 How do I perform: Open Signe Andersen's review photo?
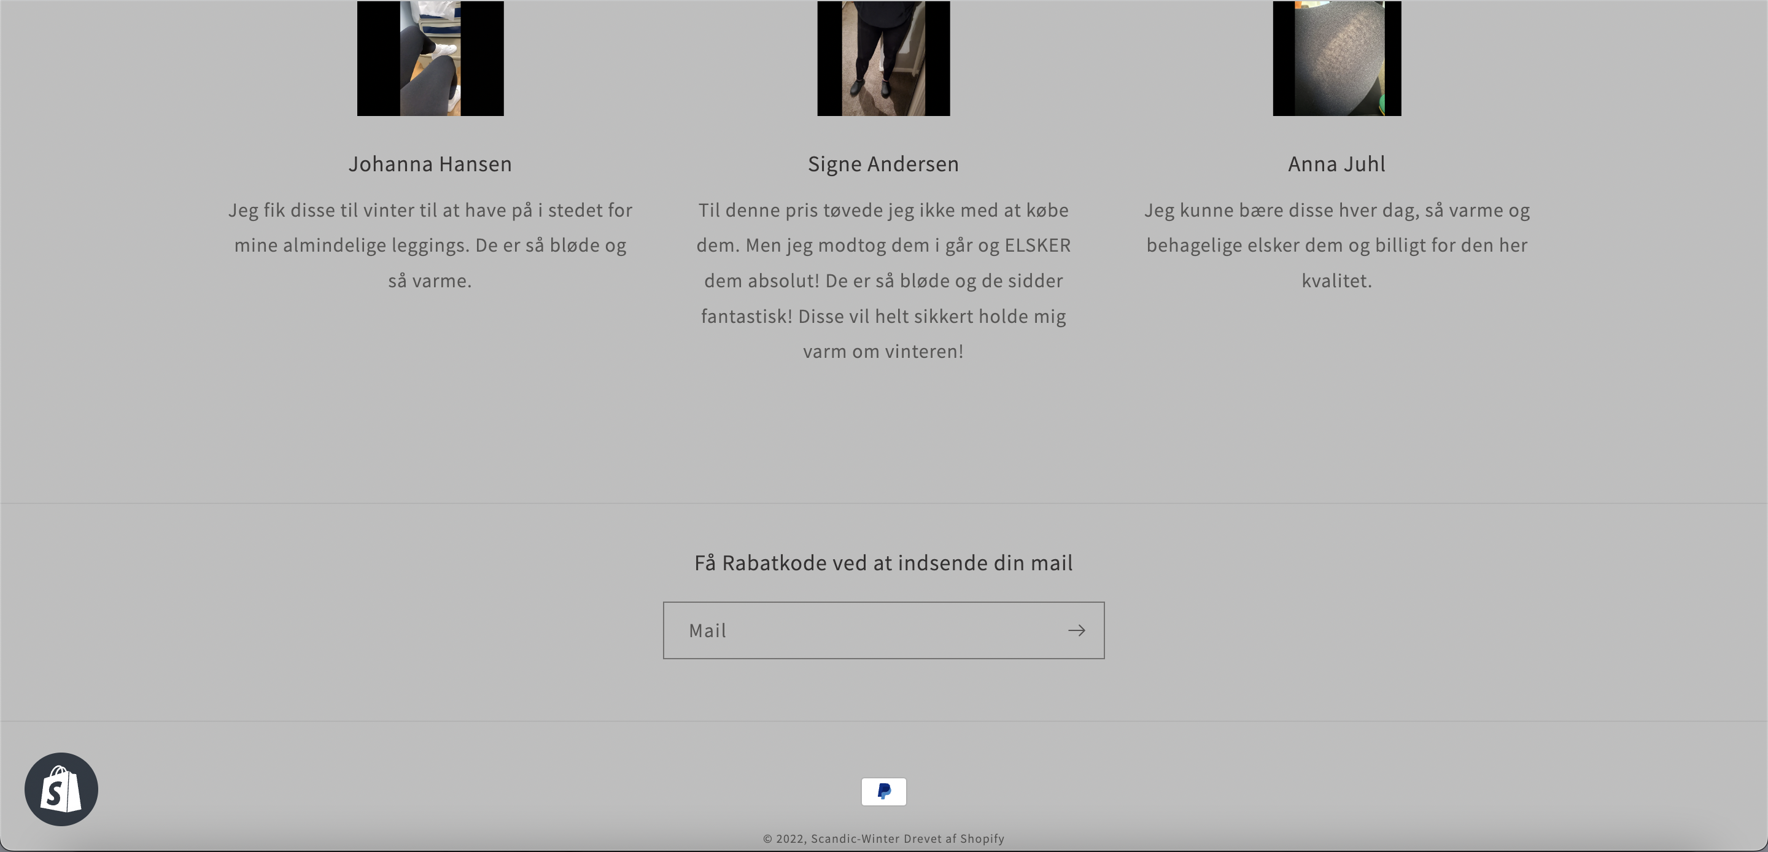tap(883, 58)
